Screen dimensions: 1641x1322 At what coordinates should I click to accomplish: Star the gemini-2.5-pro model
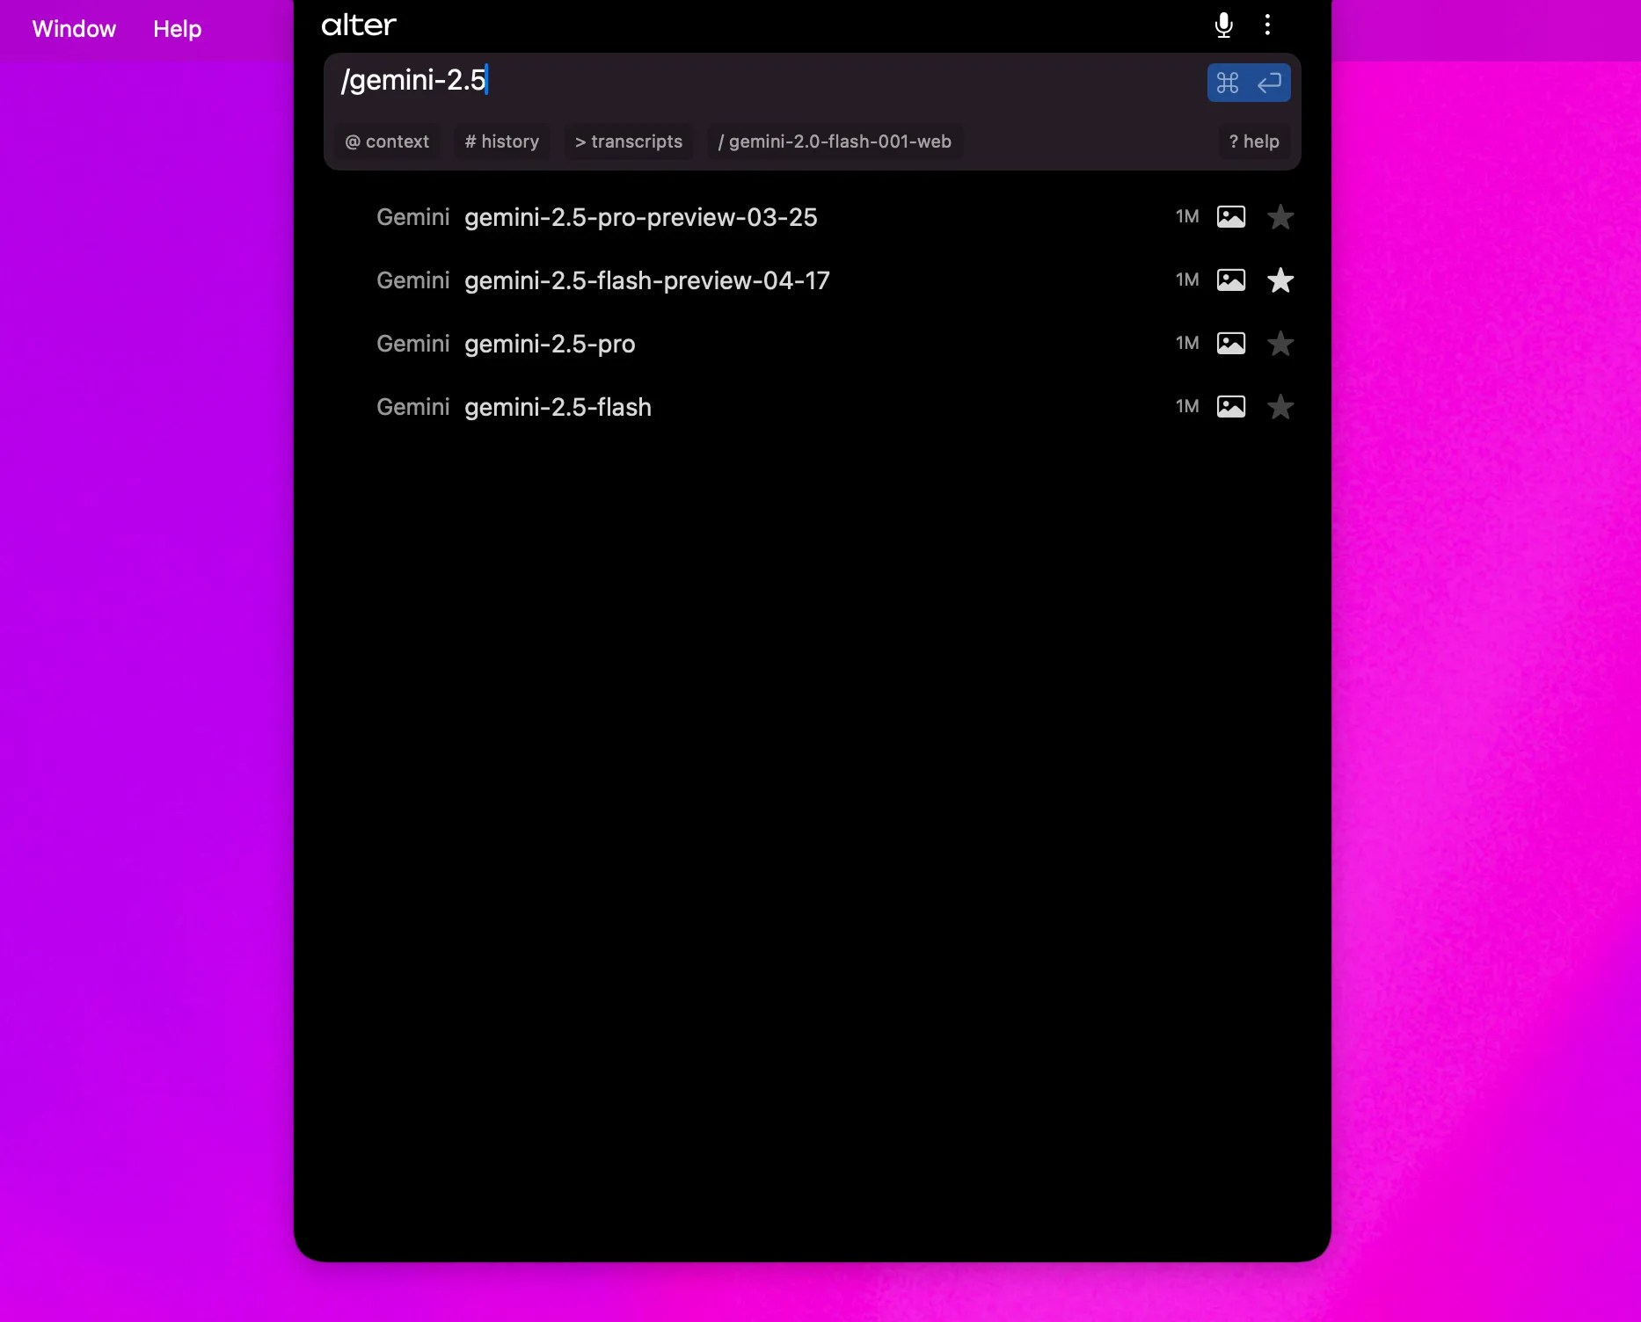(1280, 344)
